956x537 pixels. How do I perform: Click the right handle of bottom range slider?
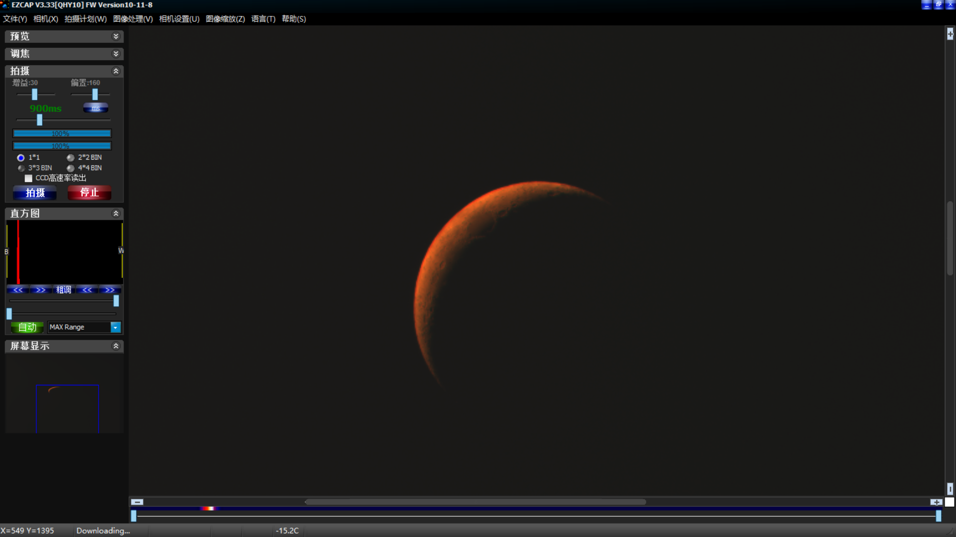939,516
